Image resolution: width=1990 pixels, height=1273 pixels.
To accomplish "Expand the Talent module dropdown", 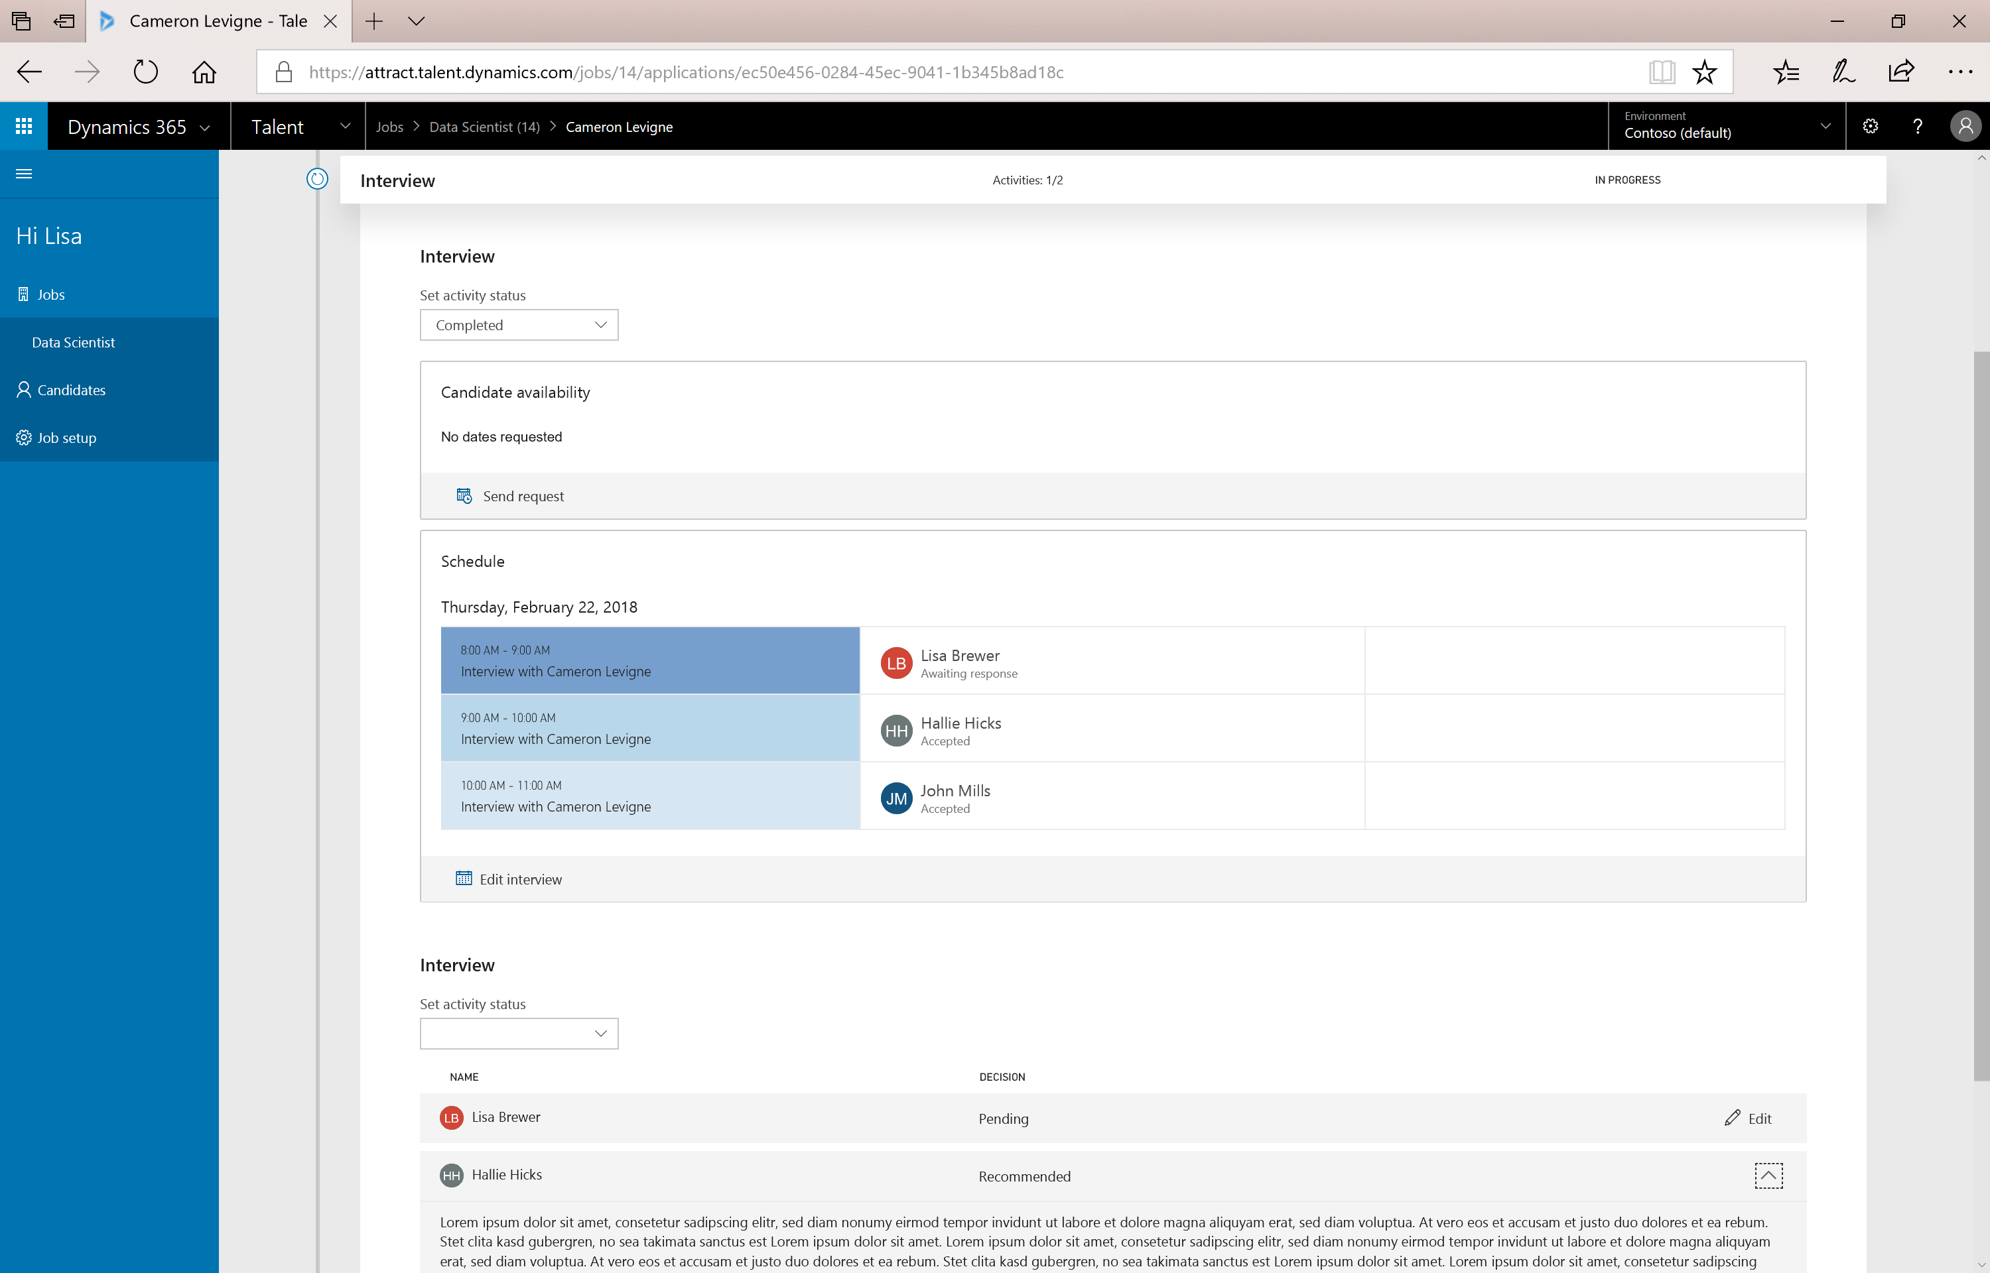I will click(345, 127).
